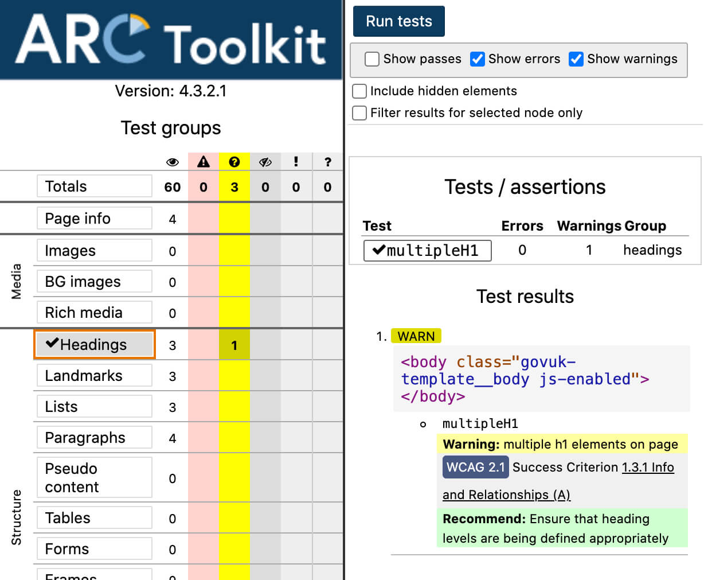Screen dimensions: 704x580
Task: Enable Filter results for selected node only
Action: pyautogui.click(x=359, y=113)
